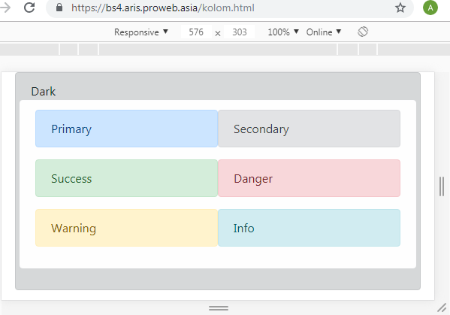450x315 pixels.
Task: Click the green Success alert
Action: pos(126,178)
